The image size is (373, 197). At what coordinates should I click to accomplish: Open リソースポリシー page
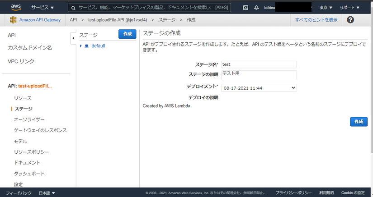[x=31, y=152]
